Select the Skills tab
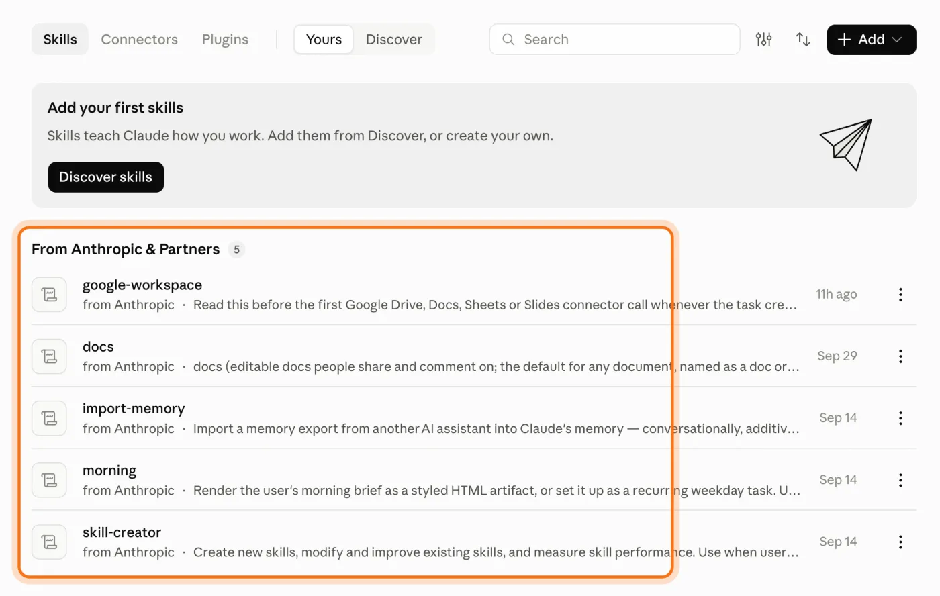940x596 pixels. coord(60,40)
